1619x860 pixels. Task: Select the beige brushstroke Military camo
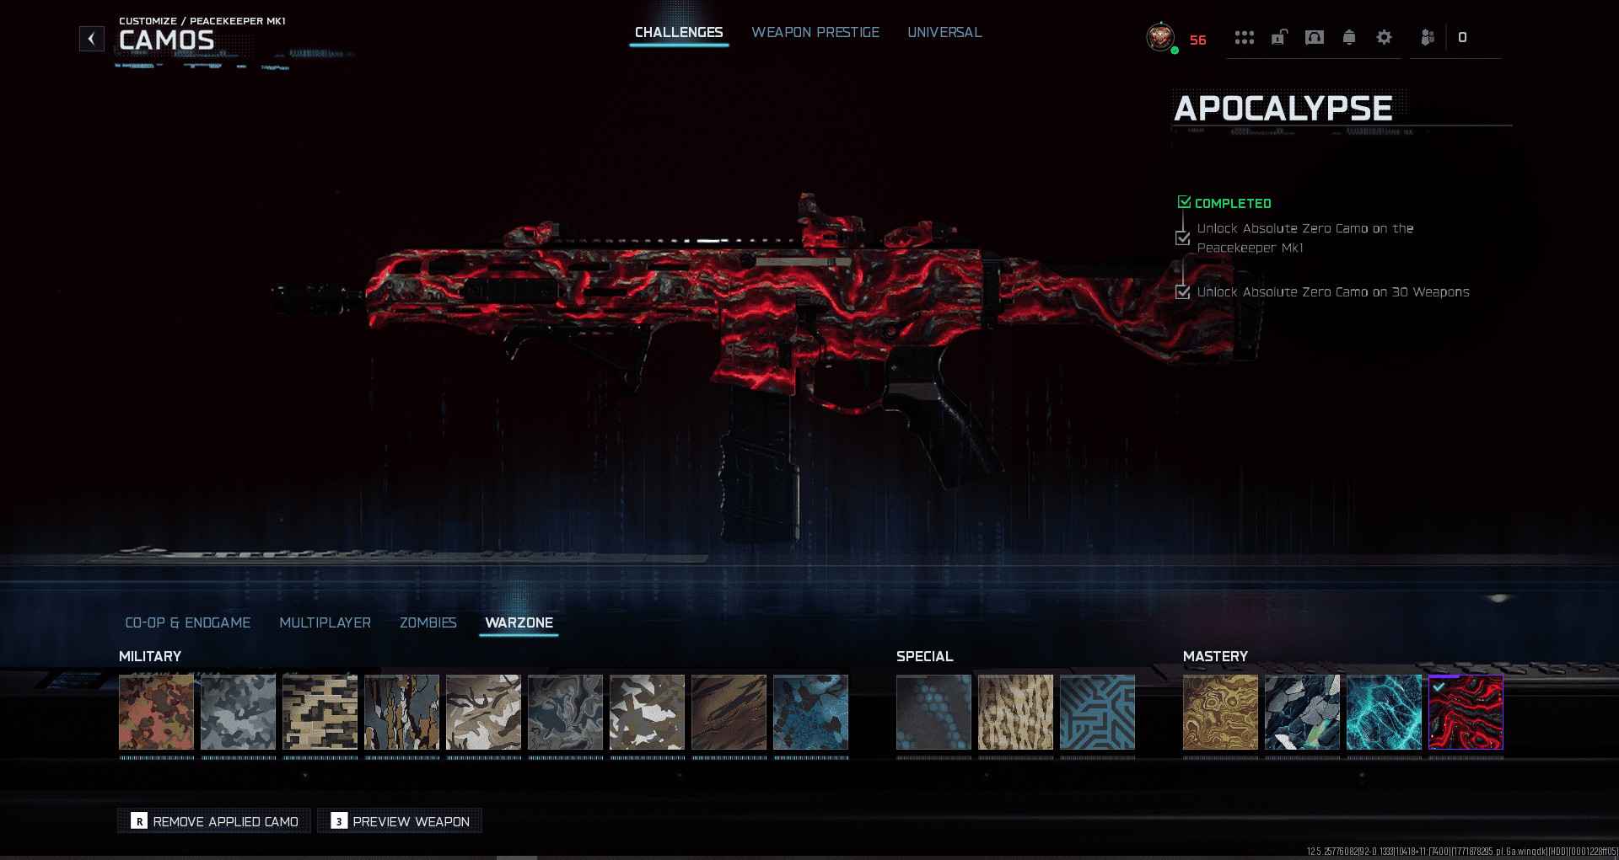[483, 713]
